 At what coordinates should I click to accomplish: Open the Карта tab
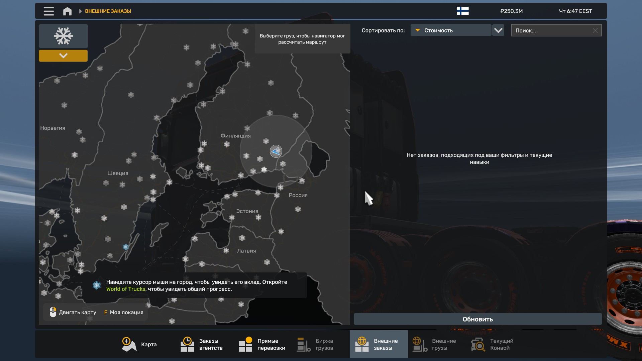tap(139, 344)
